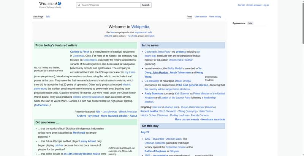Hide the Appearance panel
Viewport: 304px width, 156px height.
coord(250,23)
